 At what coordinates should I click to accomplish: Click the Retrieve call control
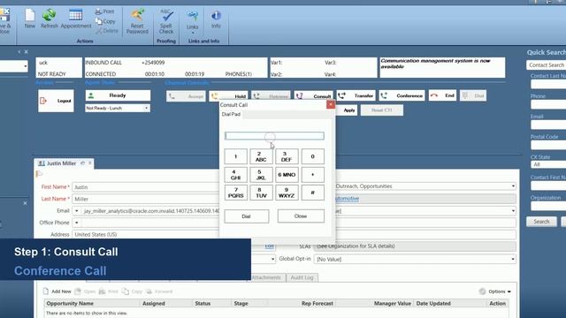pyautogui.click(x=271, y=96)
